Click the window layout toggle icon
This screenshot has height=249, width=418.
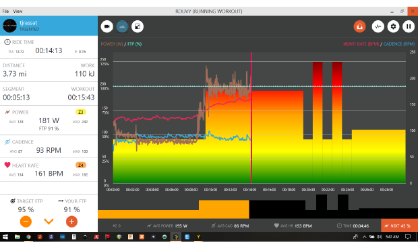[138, 26]
